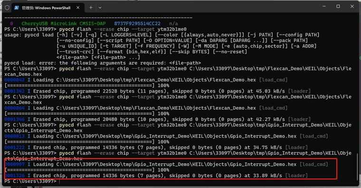Click timestamp 0000842 on the loading line
This screenshot has width=361, height=188.
pyautogui.click(x=14, y=80)
